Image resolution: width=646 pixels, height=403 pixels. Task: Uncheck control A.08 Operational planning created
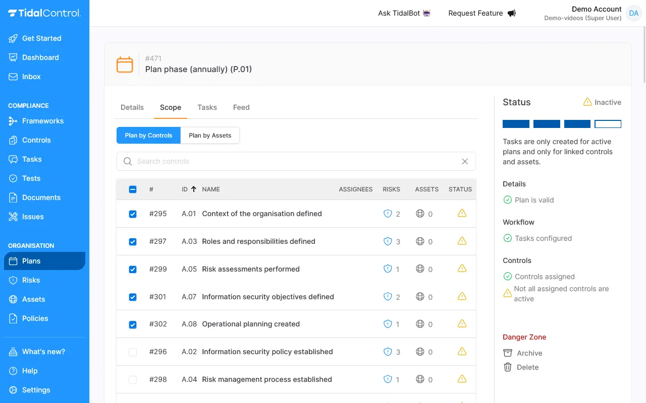click(x=133, y=325)
